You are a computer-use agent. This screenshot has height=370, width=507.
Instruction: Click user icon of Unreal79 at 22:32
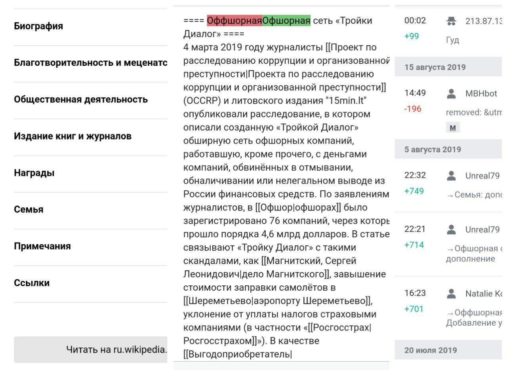click(x=451, y=176)
